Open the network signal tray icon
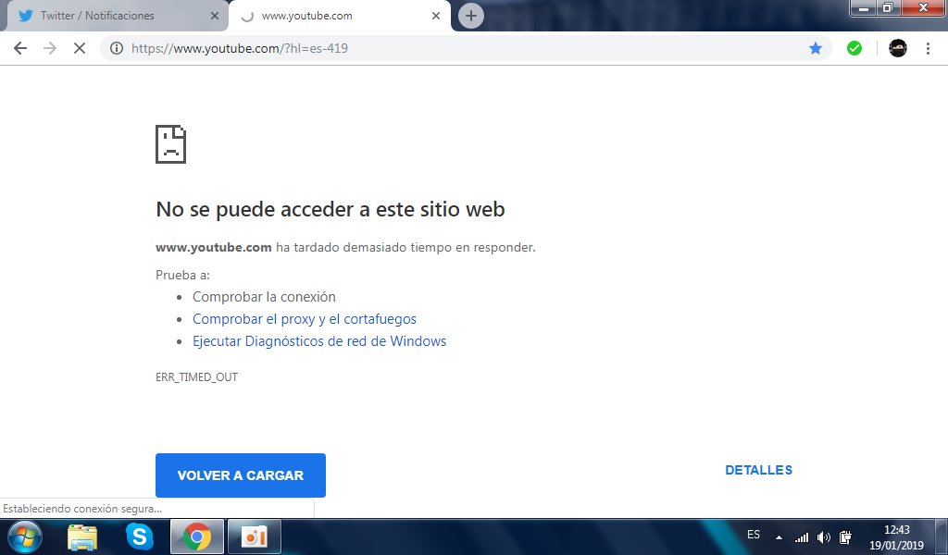Viewport: 948px width, 555px height. click(802, 536)
